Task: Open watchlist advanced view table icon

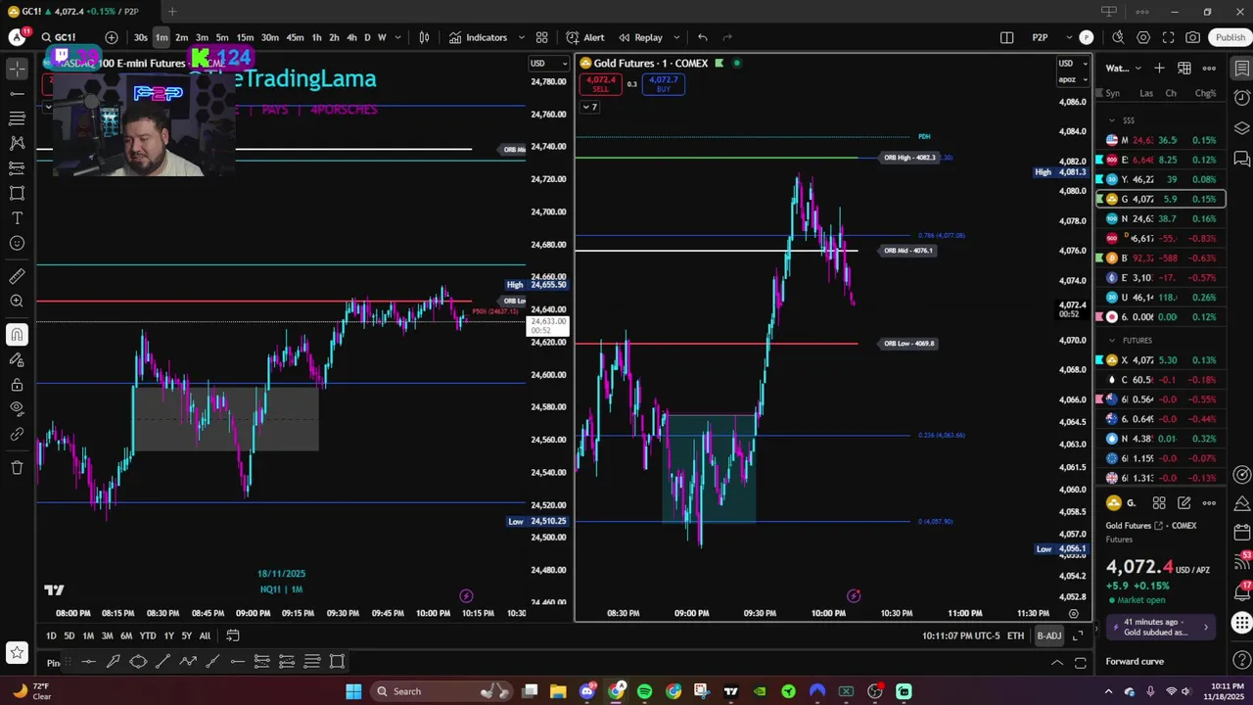Action: 1184,68
